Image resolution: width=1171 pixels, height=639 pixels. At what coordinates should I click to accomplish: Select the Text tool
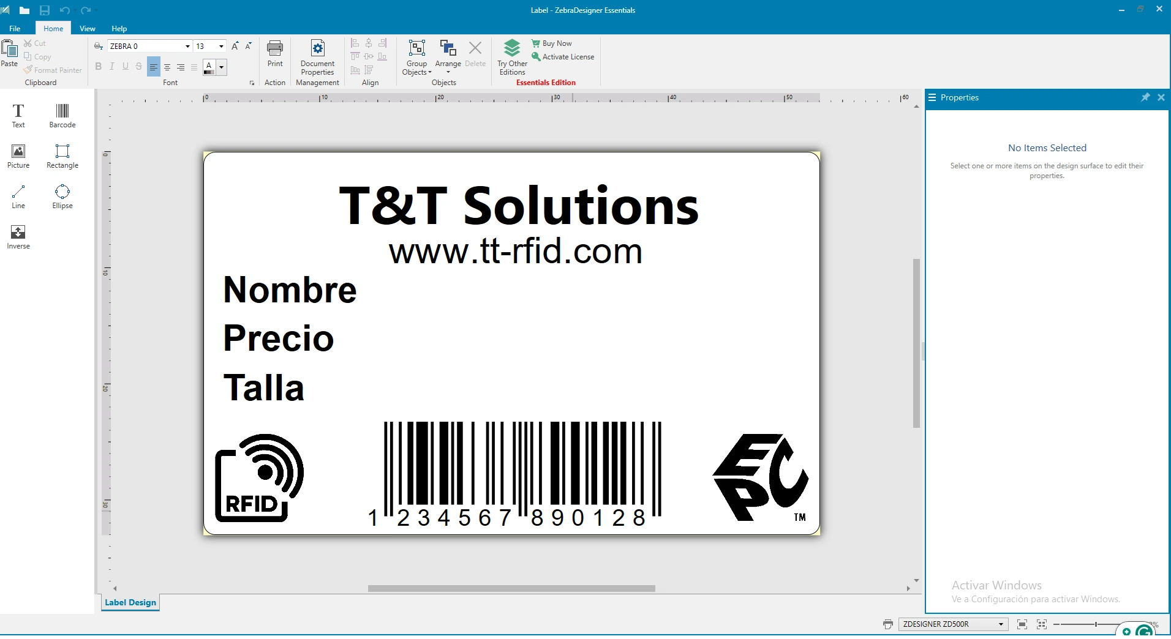18,116
